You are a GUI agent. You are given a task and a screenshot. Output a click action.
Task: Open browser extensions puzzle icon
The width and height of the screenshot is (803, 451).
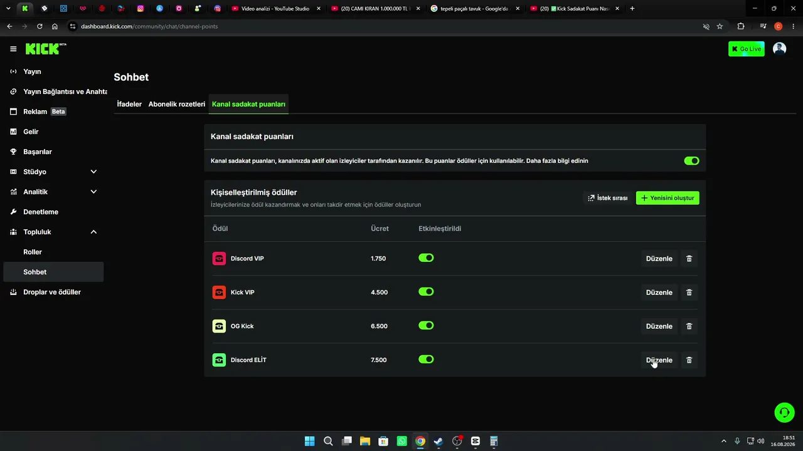coord(741,26)
